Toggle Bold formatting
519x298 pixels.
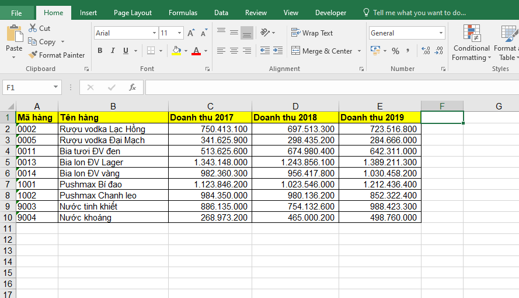(100, 51)
